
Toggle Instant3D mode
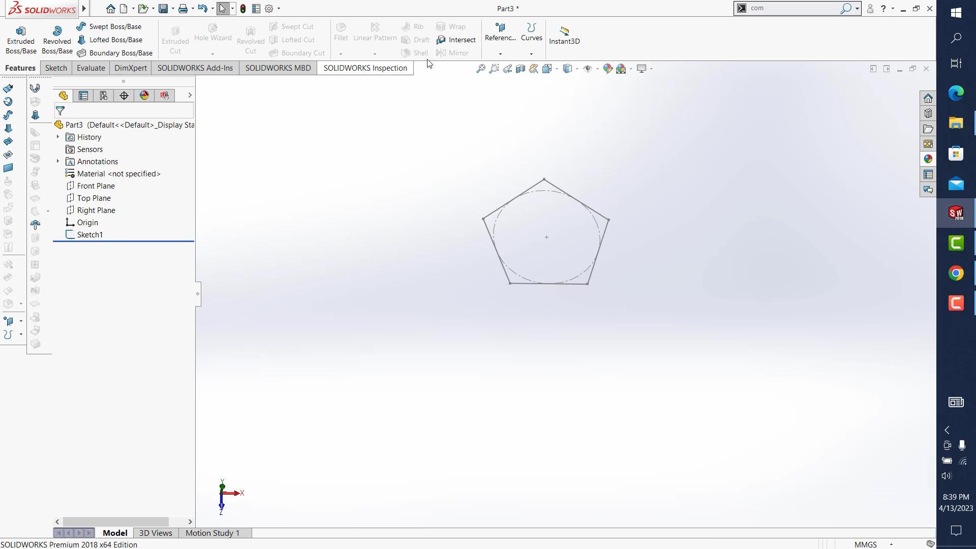click(564, 35)
